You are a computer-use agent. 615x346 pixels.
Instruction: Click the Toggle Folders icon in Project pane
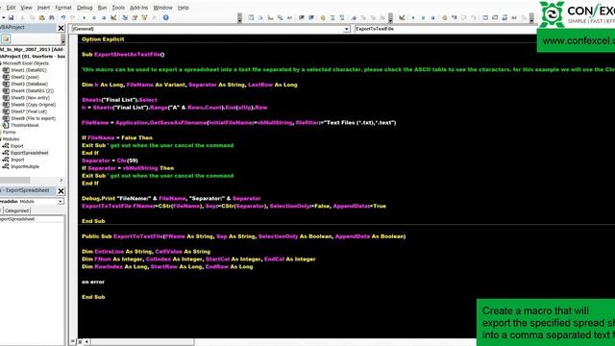tap(6, 38)
